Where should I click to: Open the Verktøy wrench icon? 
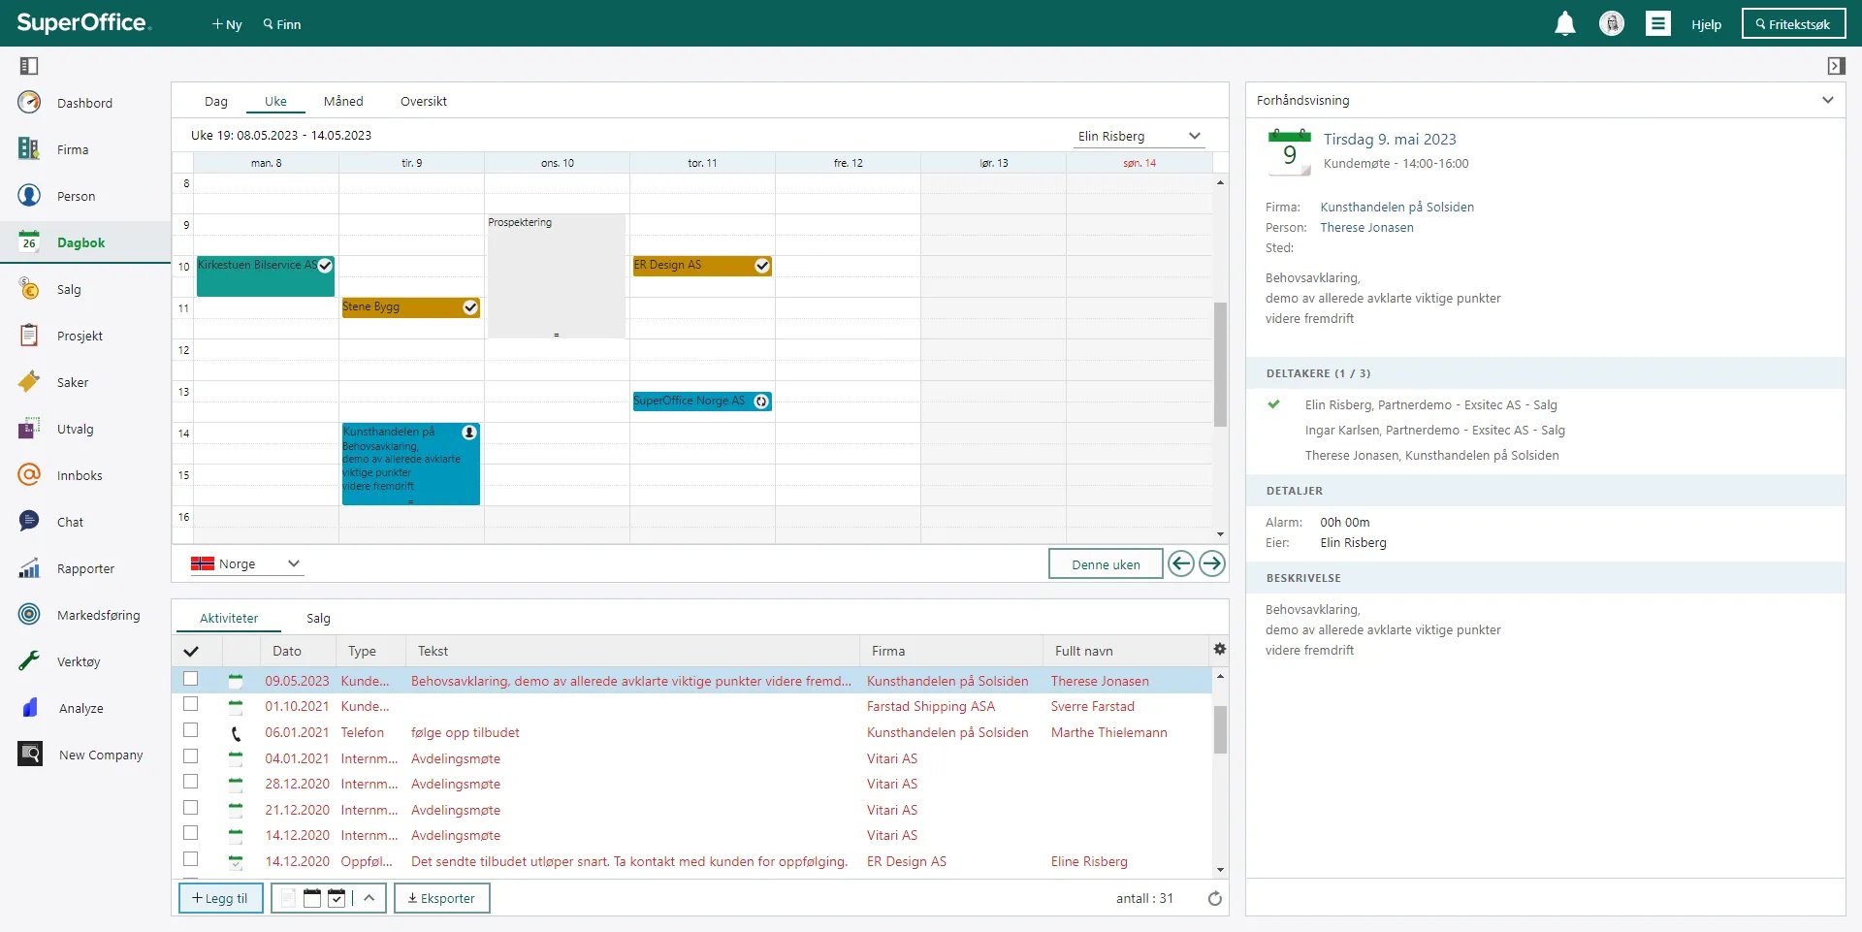tap(29, 660)
